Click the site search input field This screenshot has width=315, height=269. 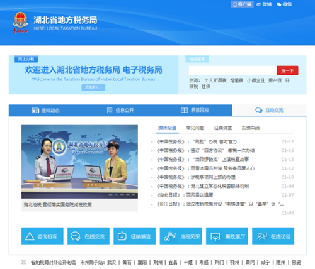[x=232, y=70]
